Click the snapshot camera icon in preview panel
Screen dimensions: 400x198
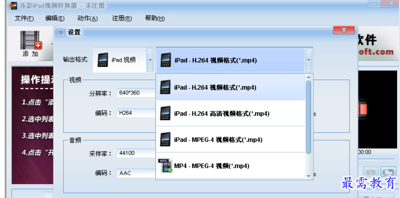371,172
